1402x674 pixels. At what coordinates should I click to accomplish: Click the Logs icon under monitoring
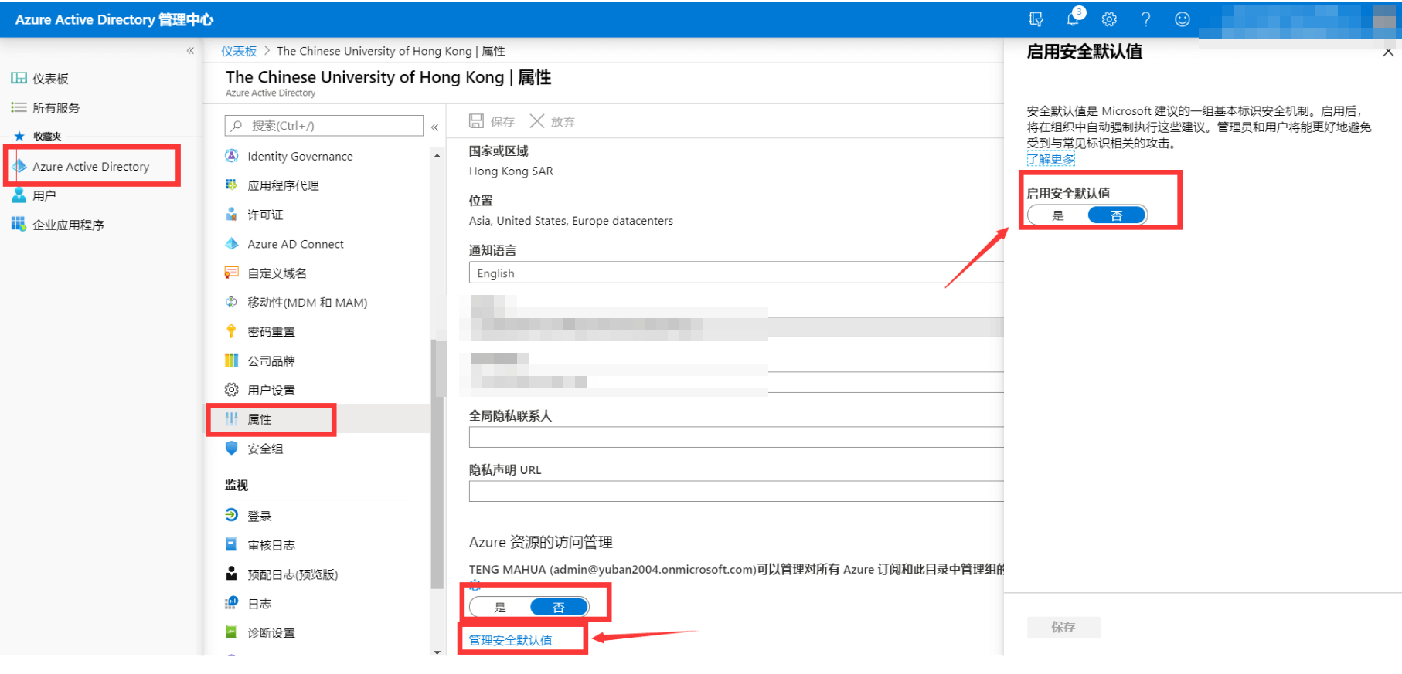231,603
